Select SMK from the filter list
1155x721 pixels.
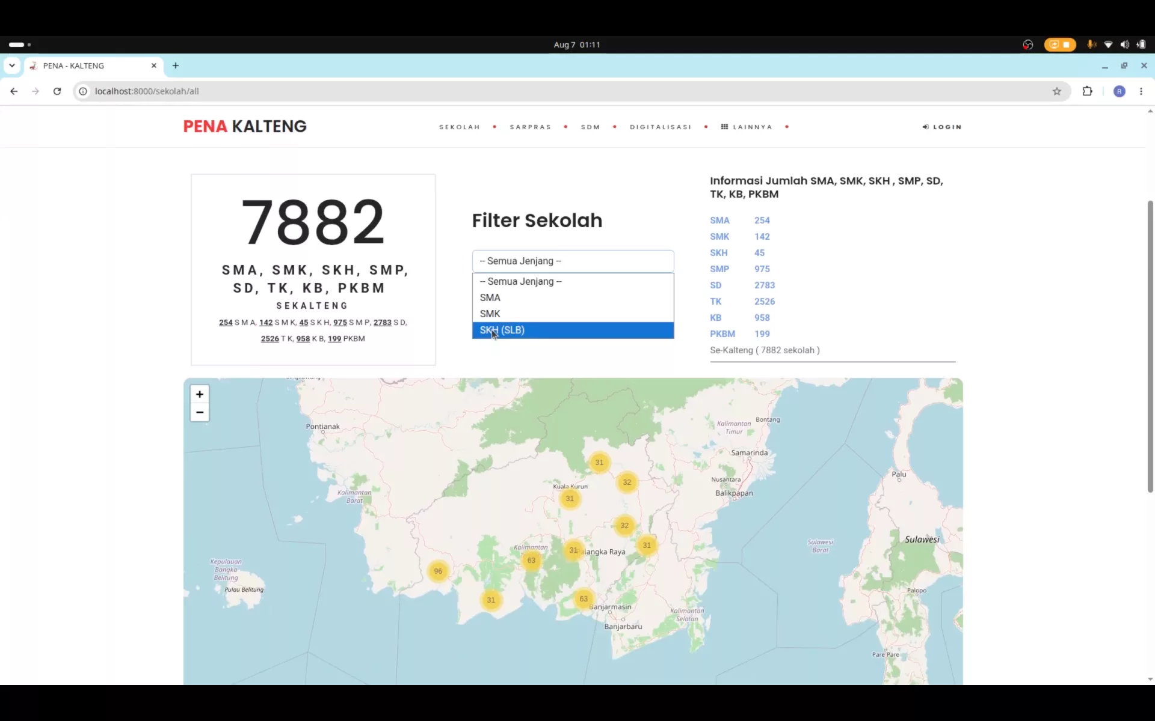[573, 314]
